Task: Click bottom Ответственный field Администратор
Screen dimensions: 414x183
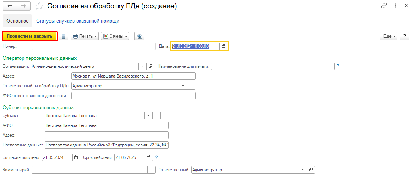Action: [x=245, y=170]
